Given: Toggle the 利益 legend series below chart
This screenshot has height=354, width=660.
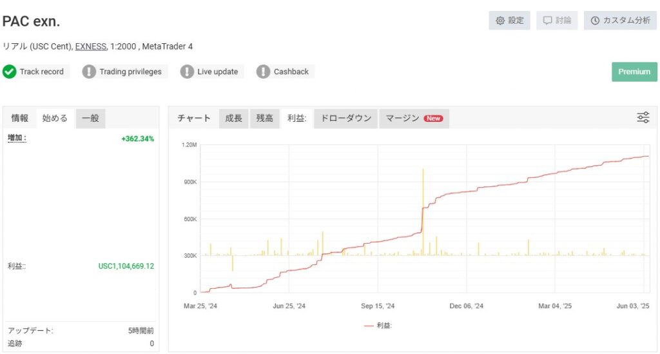Looking at the screenshot, I should tap(378, 326).
